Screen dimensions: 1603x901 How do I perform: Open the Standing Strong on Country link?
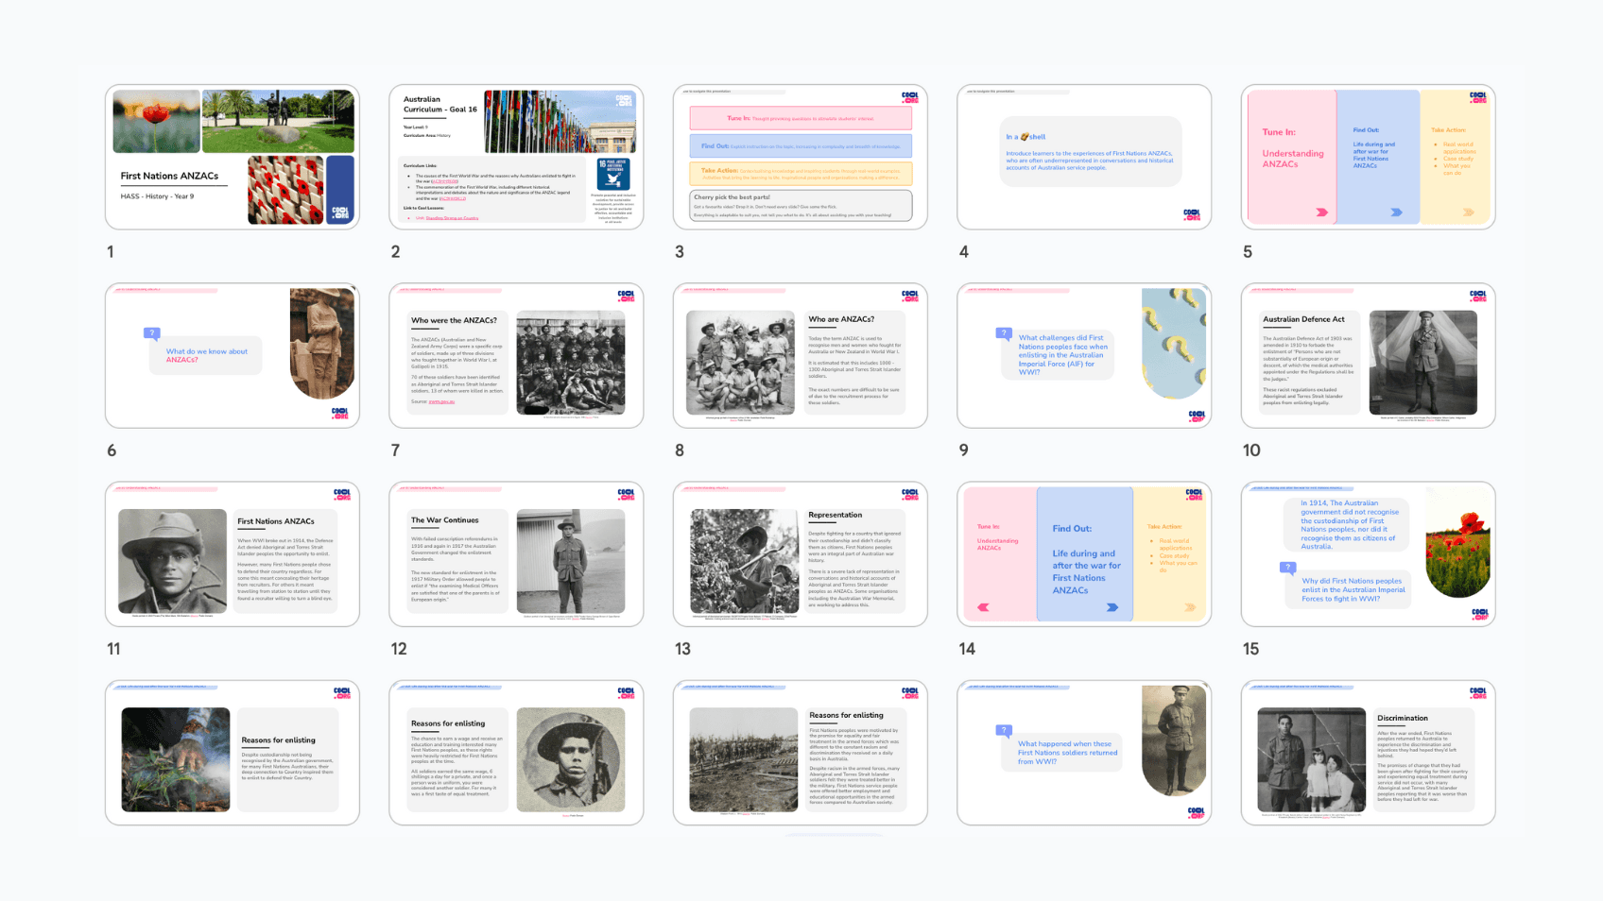(x=452, y=218)
